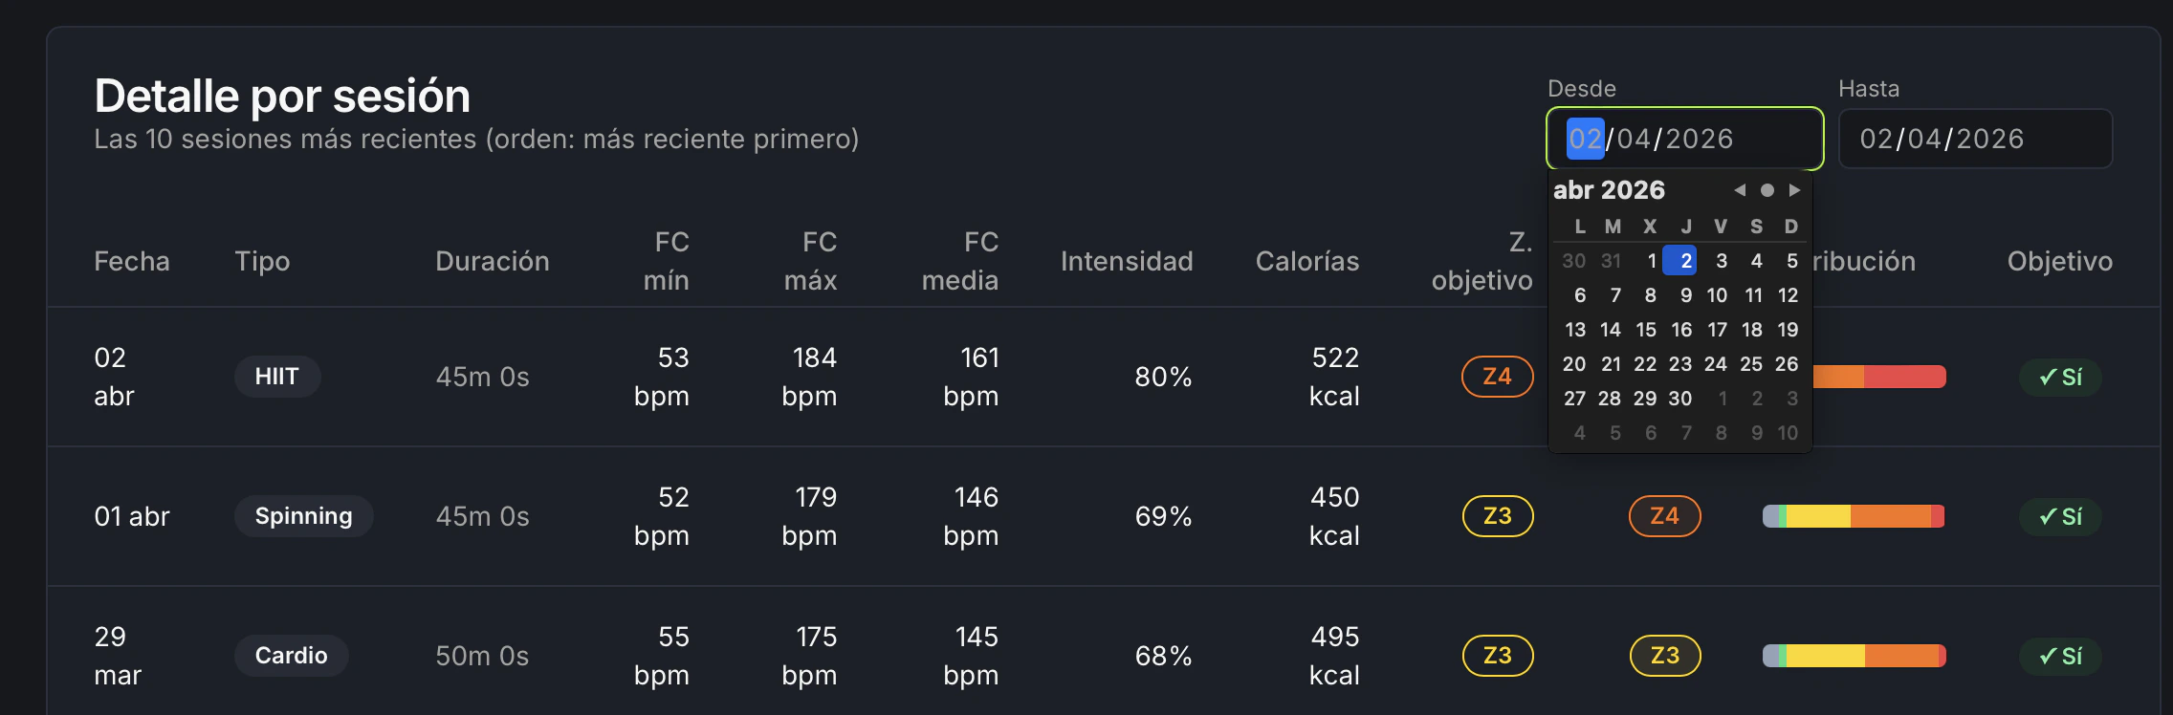Click the HIIT type pill of the 02 abr session
Viewport: 2173px width, 715px height.
pyautogui.click(x=277, y=377)
